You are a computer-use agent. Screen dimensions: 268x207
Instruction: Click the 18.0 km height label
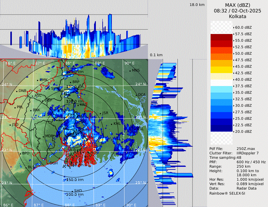[197, 5]
